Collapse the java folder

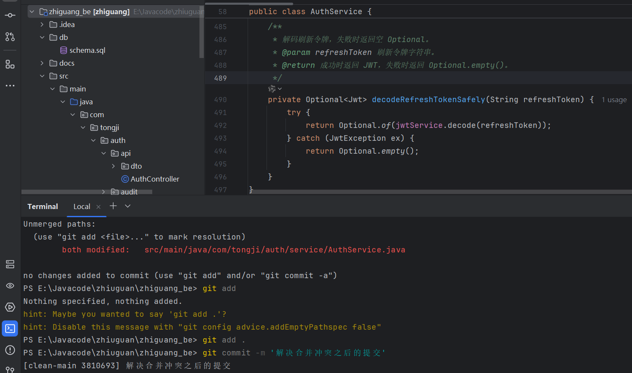point(63,102)
